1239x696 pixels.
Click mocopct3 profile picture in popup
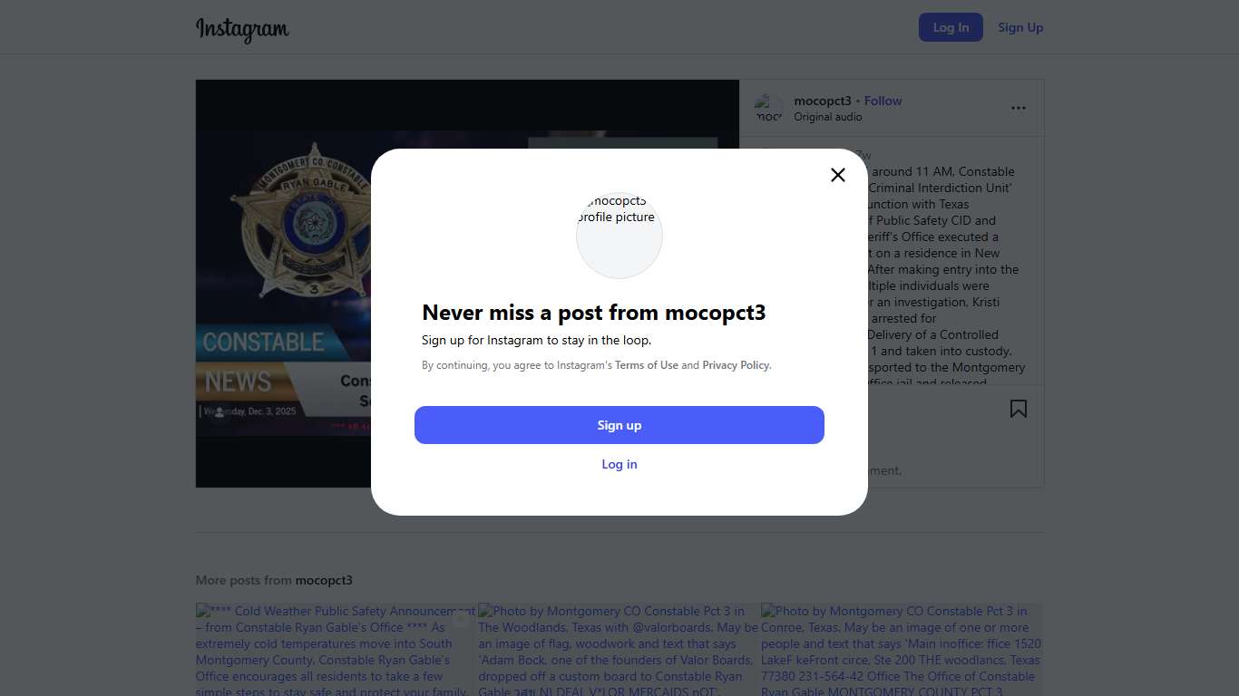click(x=619, y=235)
